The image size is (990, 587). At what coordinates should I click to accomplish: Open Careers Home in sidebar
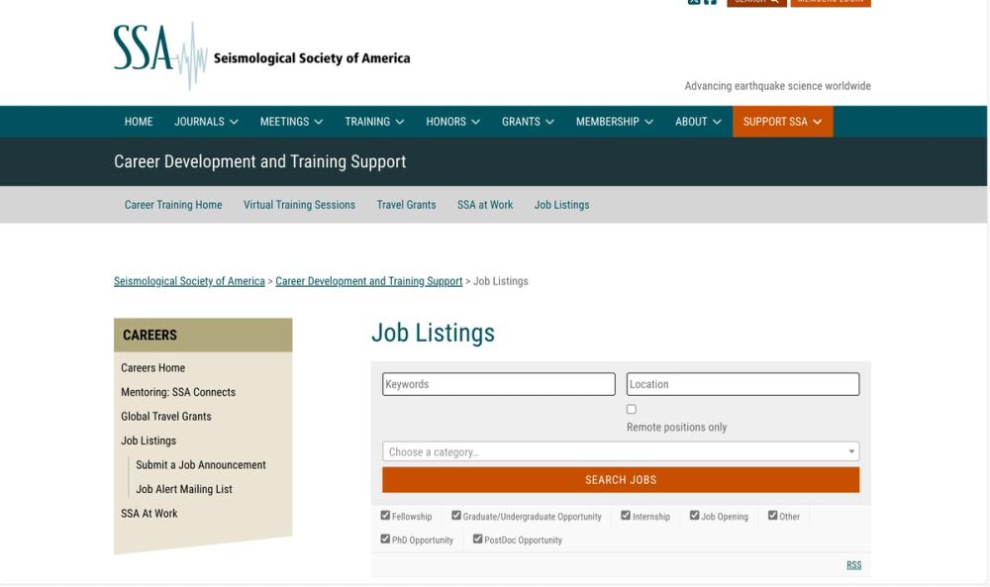click(x=152, y=367)
